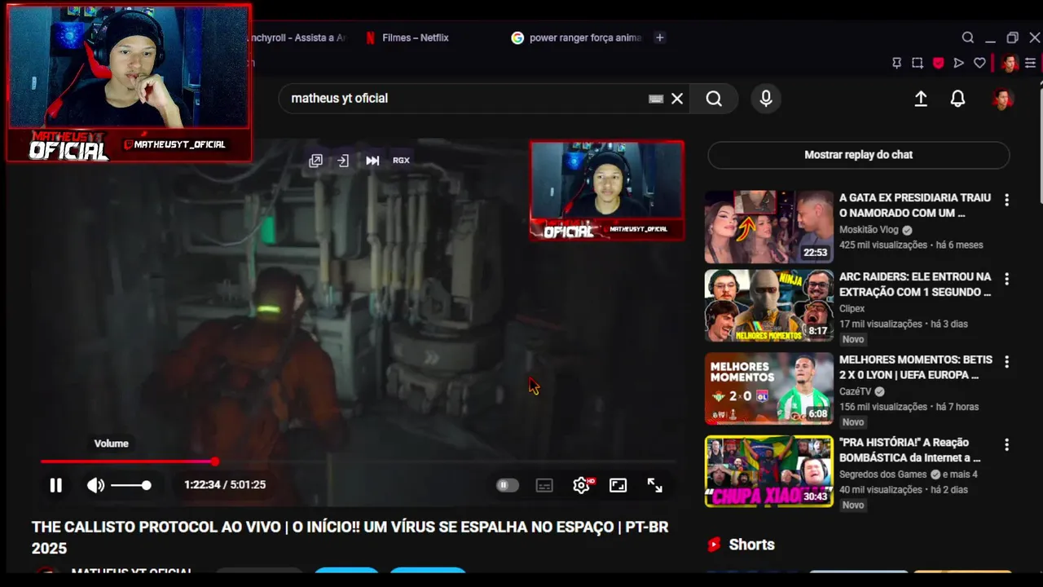The image size is (1043, 587).
Task: Click the video title THE CALLISTO PROTOCOL AO VIVO
Action: 350,538
